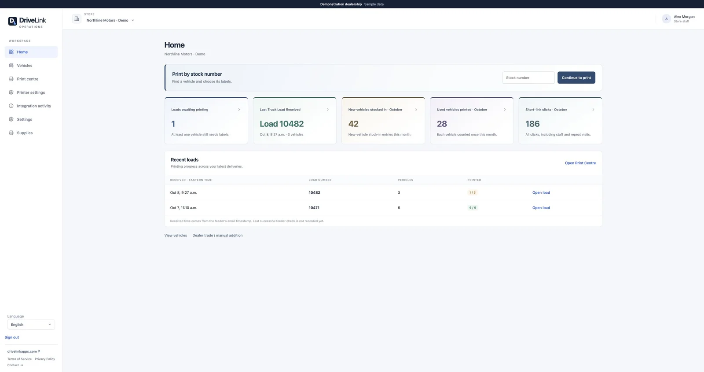Open the Supplies page
704x372 pixels.
pyautogui.click(x=31, y=133)
